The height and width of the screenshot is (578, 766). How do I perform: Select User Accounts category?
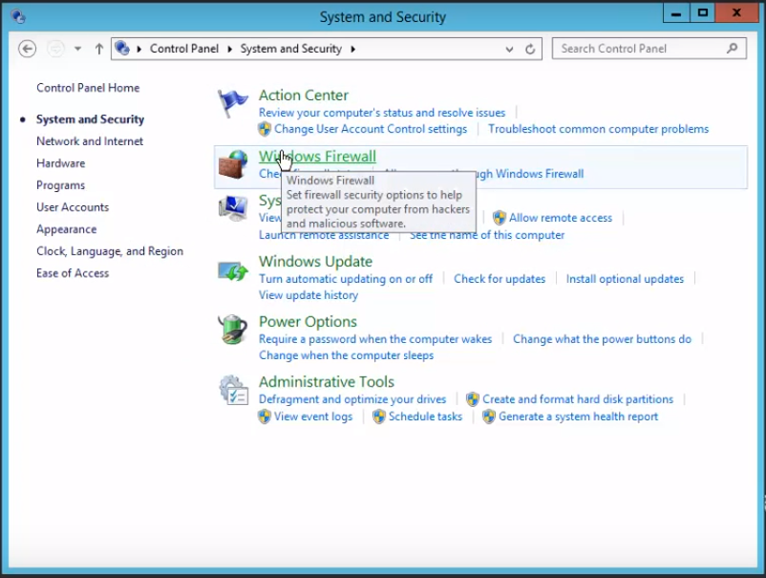(x=73, y=207)
